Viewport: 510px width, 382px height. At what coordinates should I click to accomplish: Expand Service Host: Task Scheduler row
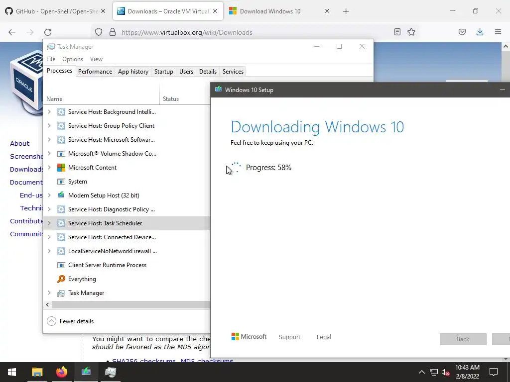(49, 223)
